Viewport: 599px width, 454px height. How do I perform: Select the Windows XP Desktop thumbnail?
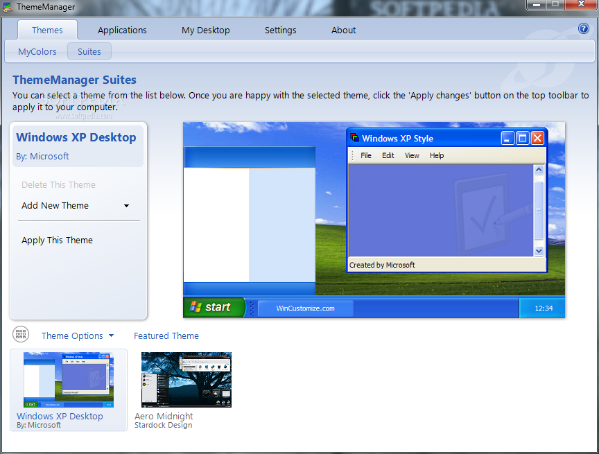(x=69, y=380)
